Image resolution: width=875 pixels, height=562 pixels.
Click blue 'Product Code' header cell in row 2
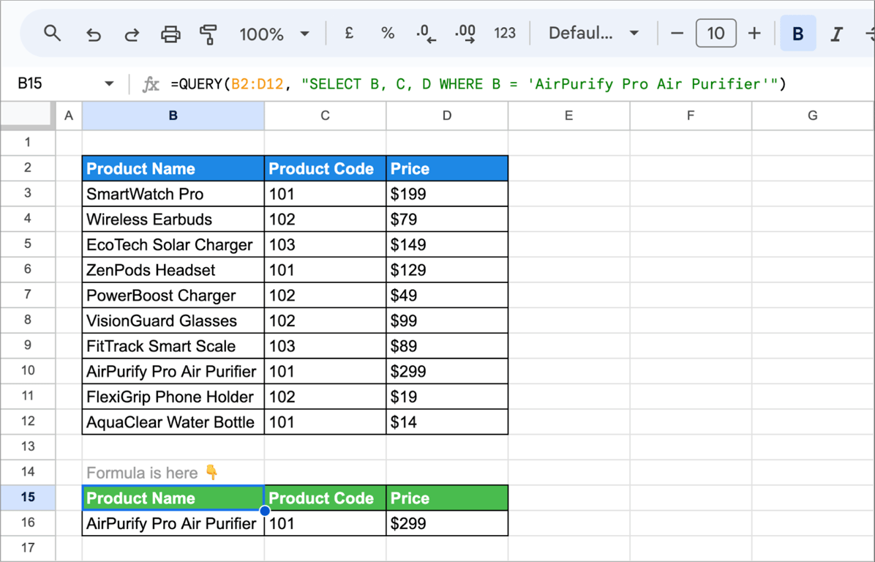[325, 168]
